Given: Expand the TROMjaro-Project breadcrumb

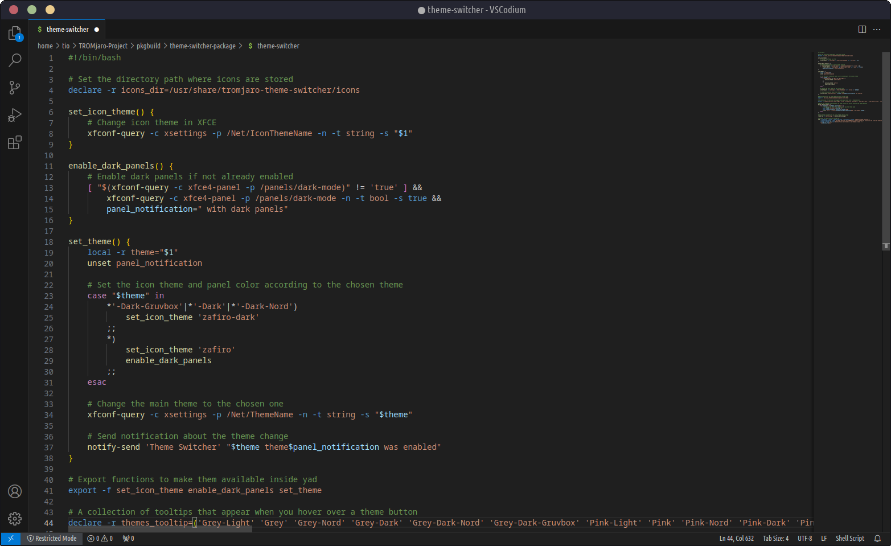Looking at the screenshot, I should [103, 46].
